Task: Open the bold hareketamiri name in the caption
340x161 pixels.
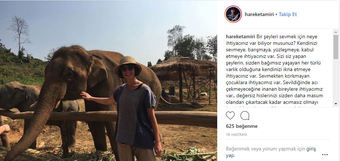Action: click(x=240, y=36)
